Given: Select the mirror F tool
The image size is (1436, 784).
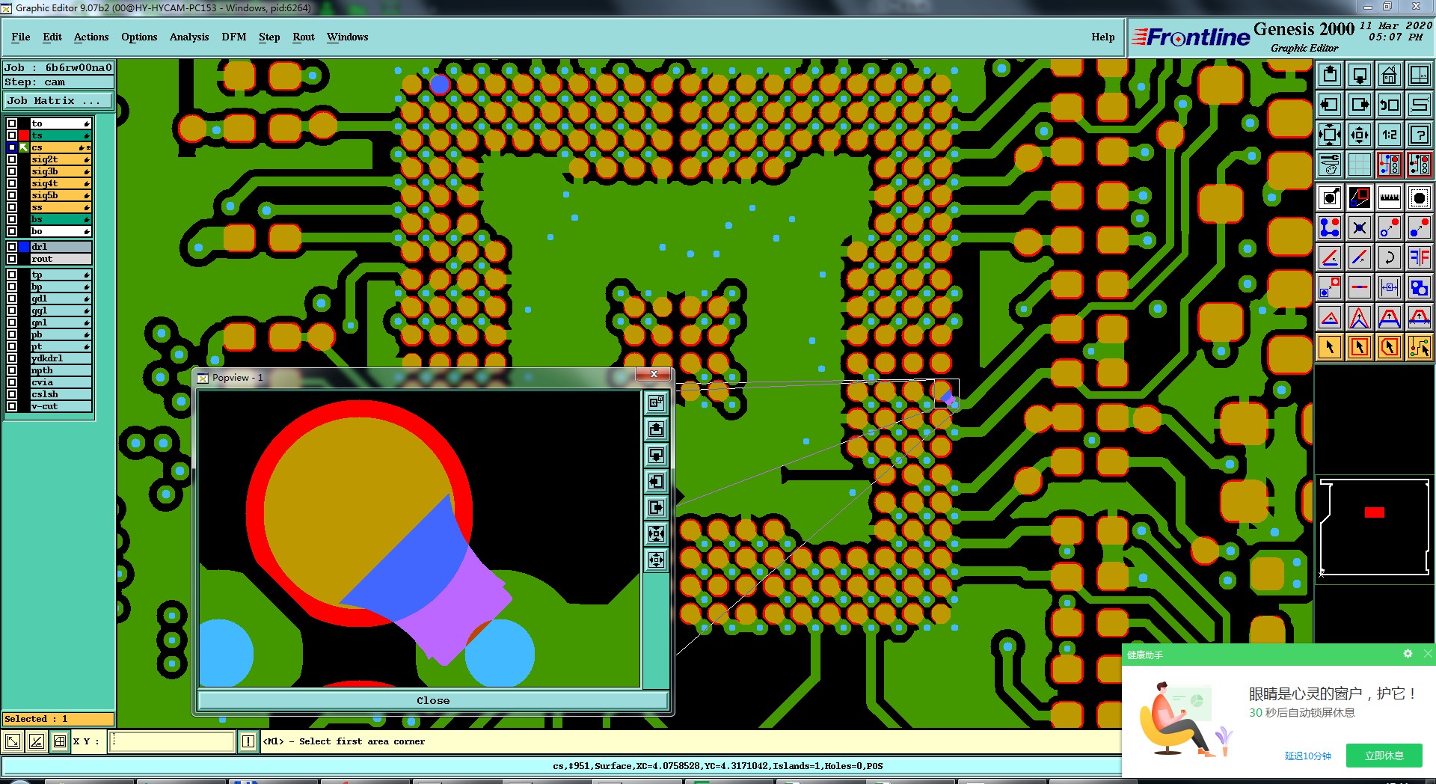Looking at the screenshot, I should (x=1420, y=257).
